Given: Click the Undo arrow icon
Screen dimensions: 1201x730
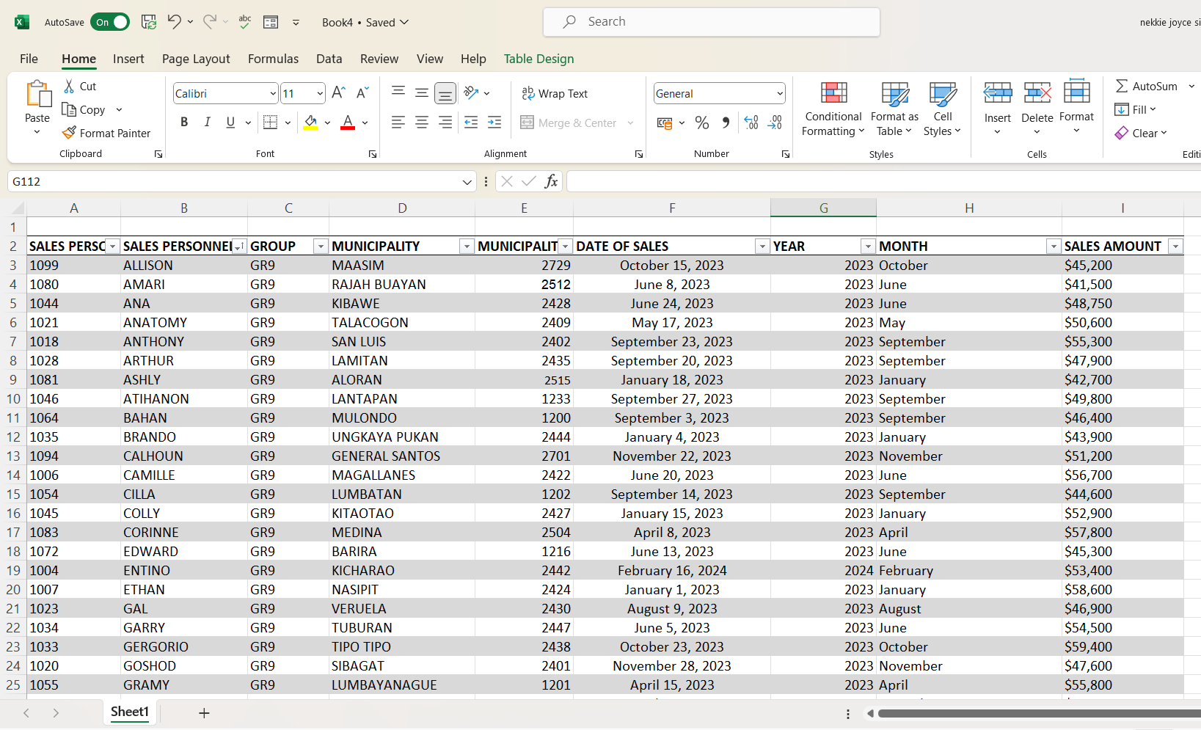Looking at the screenshot, I should tap(174, 22).
